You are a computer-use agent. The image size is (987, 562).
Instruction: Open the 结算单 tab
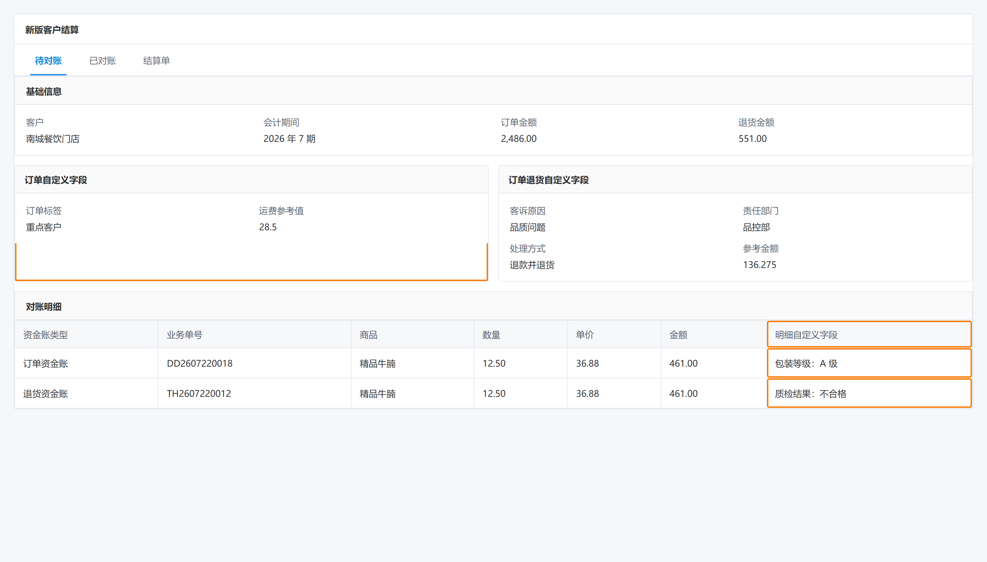click(x=156, y=61)
